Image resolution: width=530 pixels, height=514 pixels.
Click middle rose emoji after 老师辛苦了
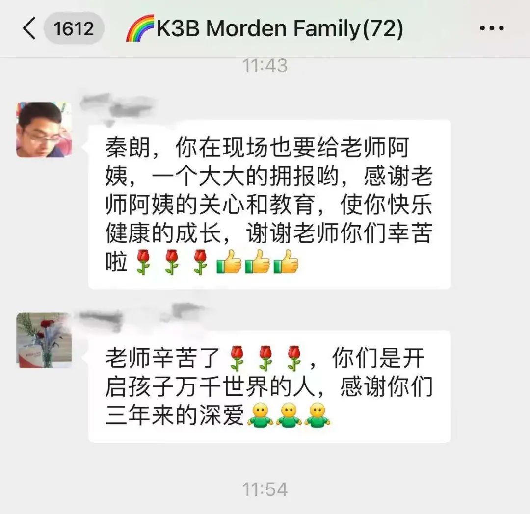point(265,359)
